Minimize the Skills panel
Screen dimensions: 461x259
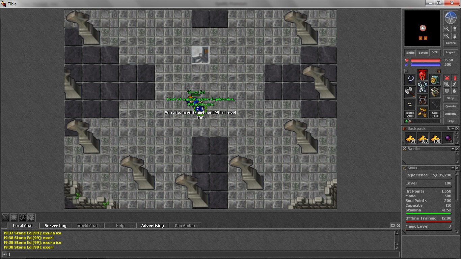pyautogui.click(x=453, y=168)
